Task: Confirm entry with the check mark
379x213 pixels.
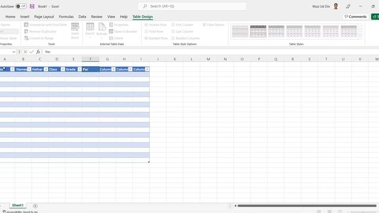Action: pyautogui.click(x=31, y=52)
